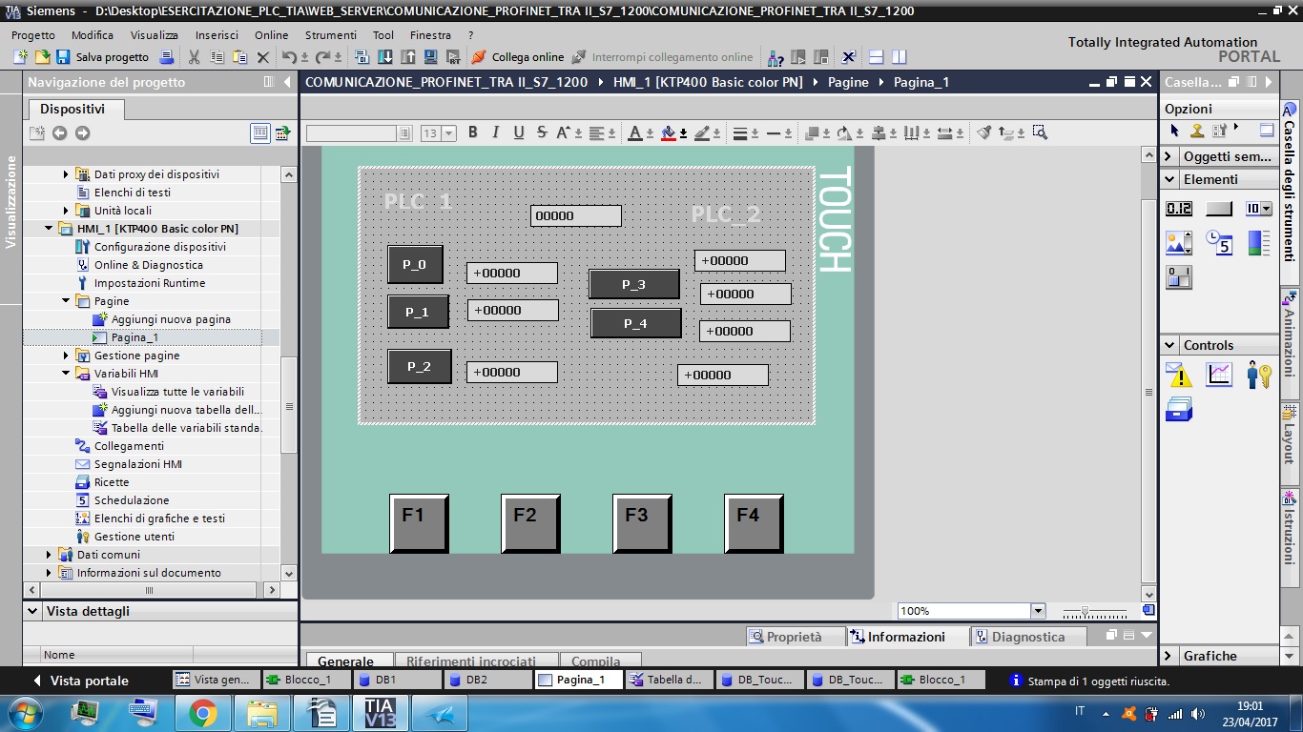Click the P_3 button on HMI screen

point(634,284)
